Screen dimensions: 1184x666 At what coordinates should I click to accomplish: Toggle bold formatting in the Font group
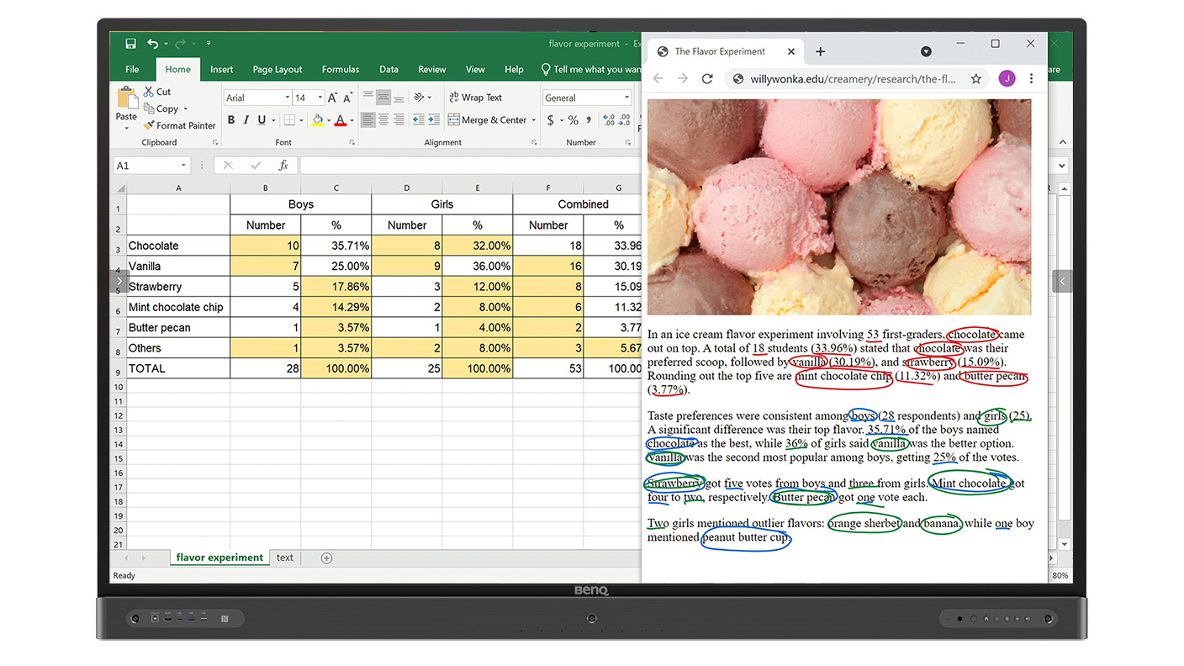tap(231, 120)
